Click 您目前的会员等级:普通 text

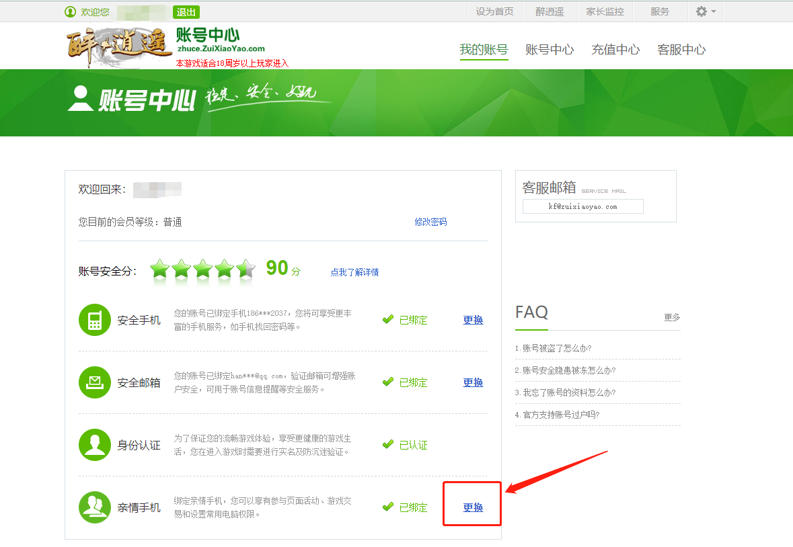click(130, 222)
